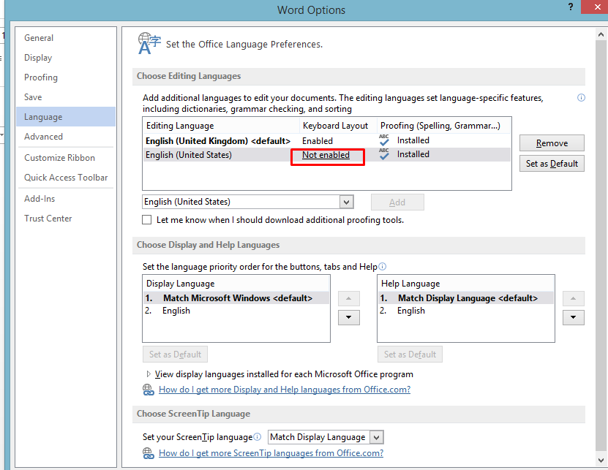The image size is (608, 470).
Task: Click the scrollbar up arrow
Action: [601, 34]
